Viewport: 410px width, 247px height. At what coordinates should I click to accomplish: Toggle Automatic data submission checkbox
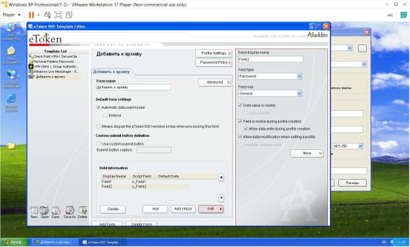[99, 107]
